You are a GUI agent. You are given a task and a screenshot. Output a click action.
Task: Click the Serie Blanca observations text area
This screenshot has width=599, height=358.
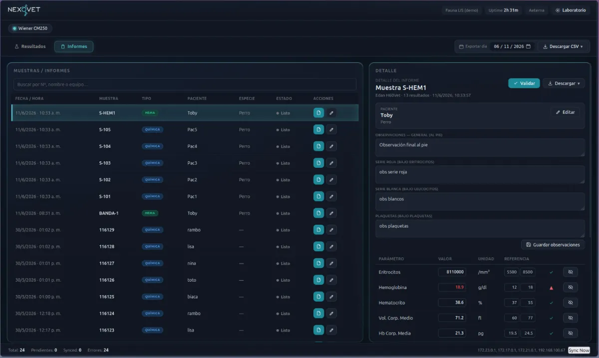[480, 201]
